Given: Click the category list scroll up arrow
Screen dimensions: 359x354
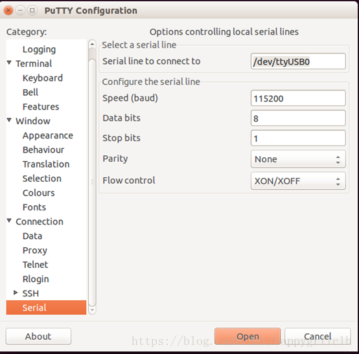Looking at the screenshot, I should 92,43.
